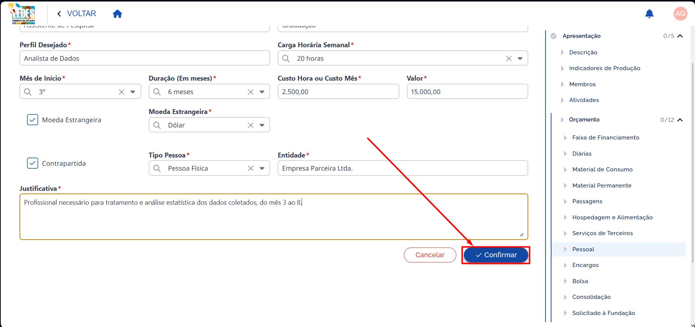
Task: Open Hospedagem e Alimentação item
Action: [612, 217]
